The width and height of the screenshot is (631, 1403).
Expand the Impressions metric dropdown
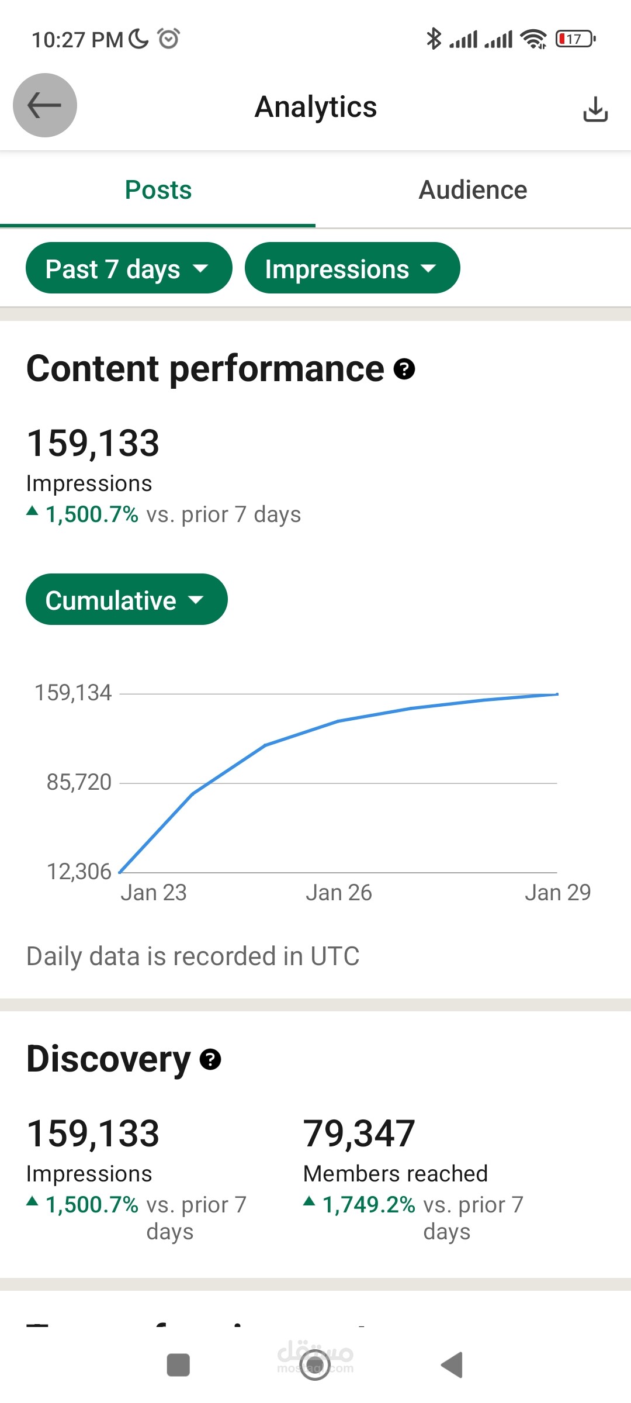352,268
